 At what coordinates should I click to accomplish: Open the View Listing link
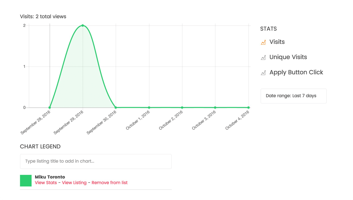click(x=74, y=183)
